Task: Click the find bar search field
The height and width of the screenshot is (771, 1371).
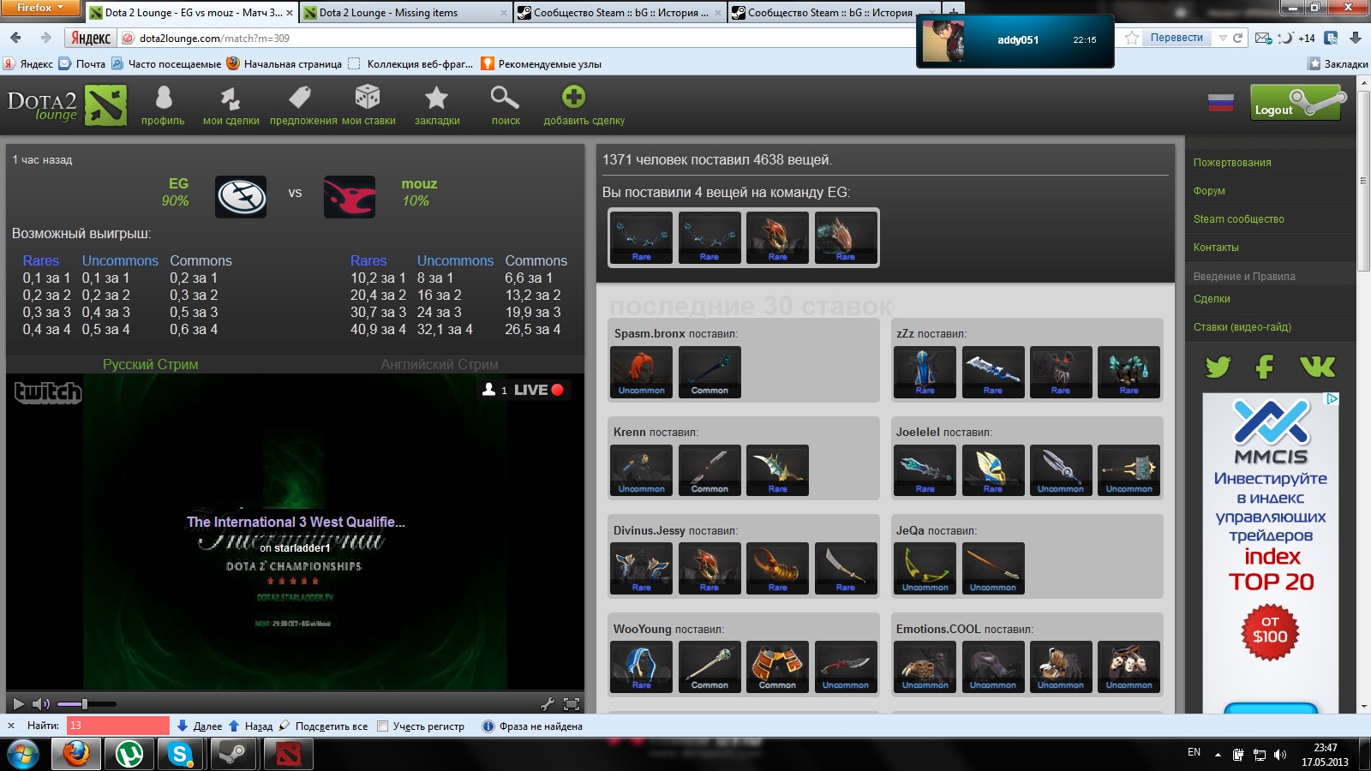Action: pyautogui.click(x=118, y=726)
